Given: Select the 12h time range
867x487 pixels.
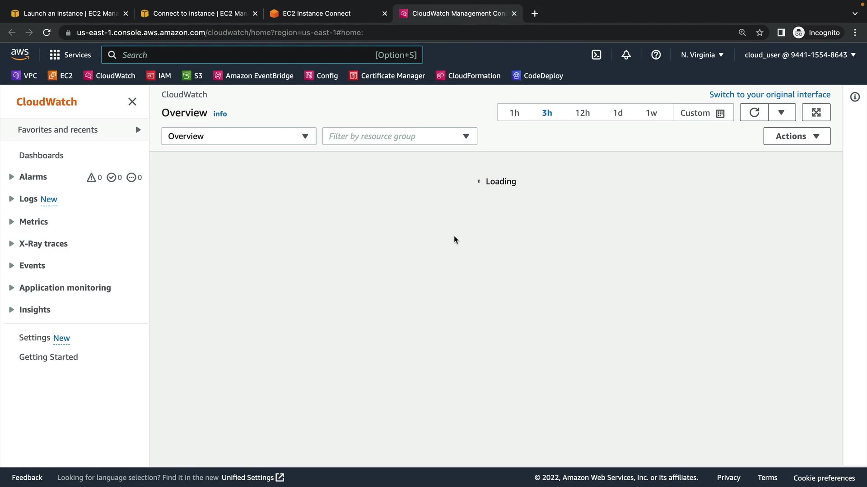Looking at the screenshot, I should [582, 113].
